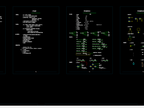
Task: Select the first green branching leader diagram
Action: (73, 34)
